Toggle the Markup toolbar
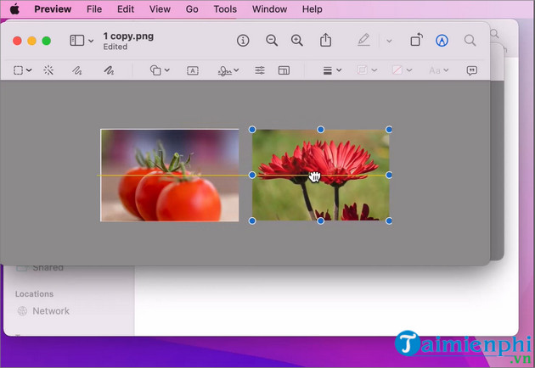The height and width of the screenshot is (368, 535). pyautogui.click(x=442, y=41)
